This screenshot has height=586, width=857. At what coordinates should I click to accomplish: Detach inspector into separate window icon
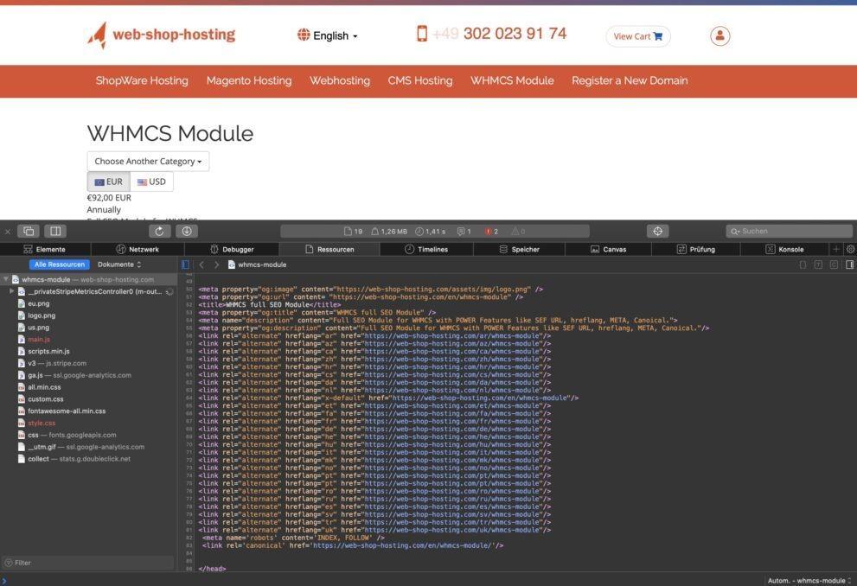(29, 232)
